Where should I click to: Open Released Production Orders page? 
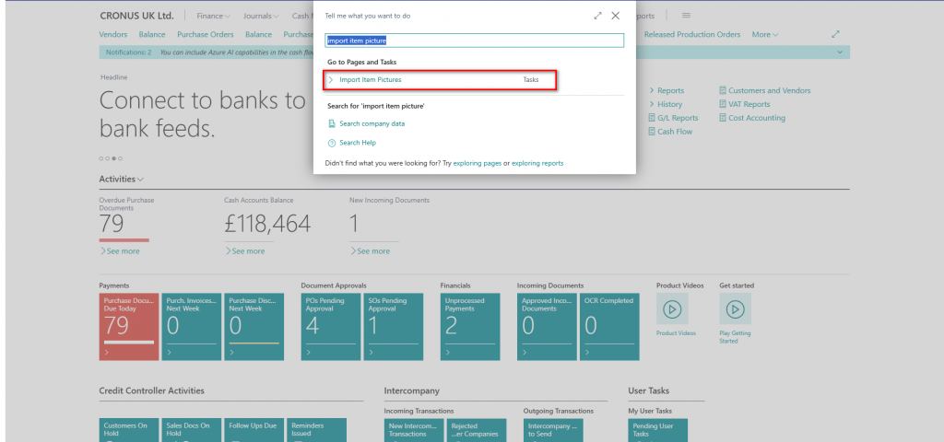point(691,35)
